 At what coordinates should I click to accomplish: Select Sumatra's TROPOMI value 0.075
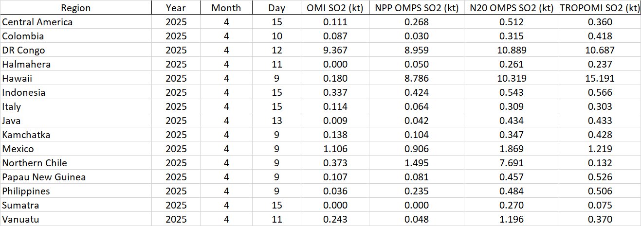600,205
